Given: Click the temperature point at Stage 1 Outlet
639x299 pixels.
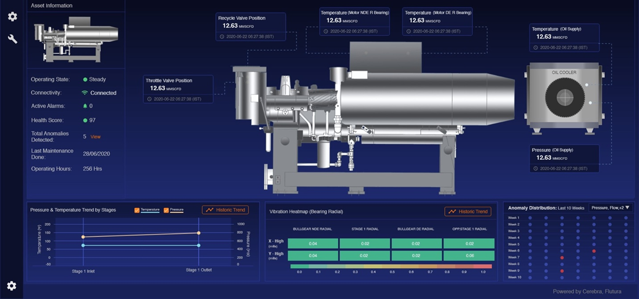Looking at the screenshot, I should [199, 245].
